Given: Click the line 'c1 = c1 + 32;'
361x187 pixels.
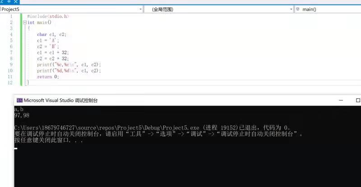Looking at the screenshot, I should point(53,53).
